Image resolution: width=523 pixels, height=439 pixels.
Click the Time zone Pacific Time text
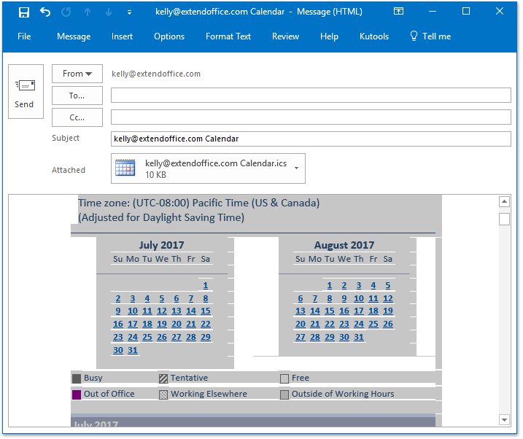click(x=199, y=203)
